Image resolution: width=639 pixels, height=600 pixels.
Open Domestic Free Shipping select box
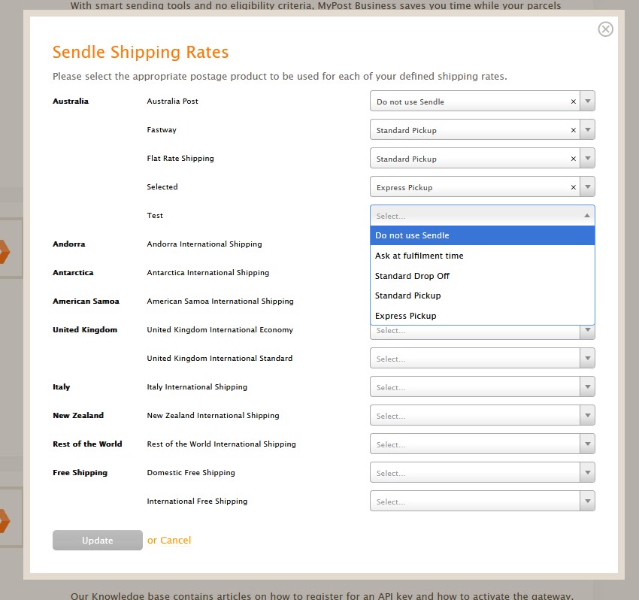click(482, 473)
